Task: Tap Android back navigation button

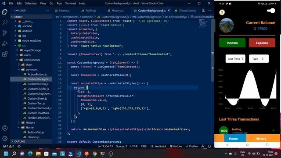Action: (x=227, y=145)
